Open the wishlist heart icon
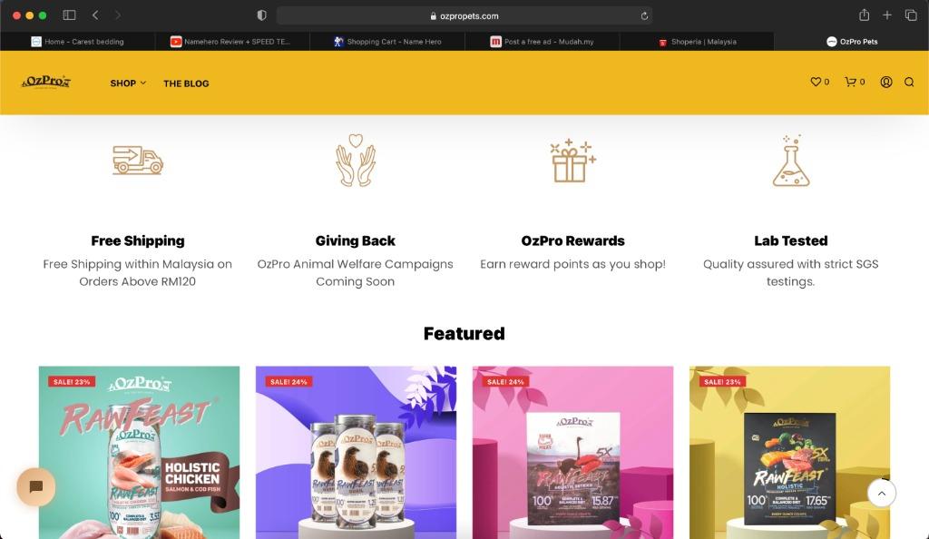The width and height of the screenshot is (929, 539). point(816,82)
